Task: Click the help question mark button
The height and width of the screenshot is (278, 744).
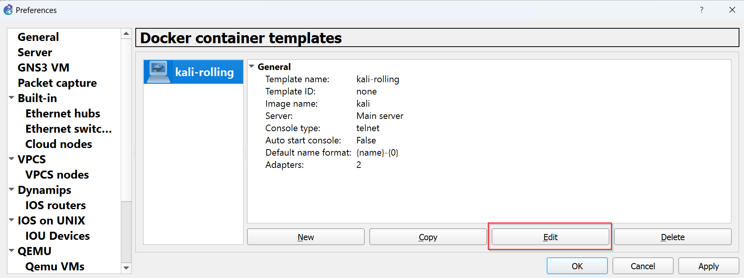Action: pyautogui.click(x=701, y=10)
